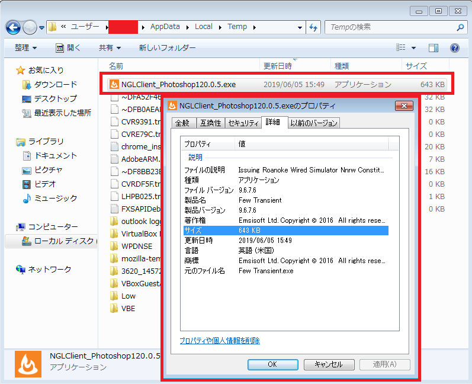This screenshot has height=384, width=472.
Task: Toggle the preview pane icon
Action: pyautogui.click(x=433, y=47)
